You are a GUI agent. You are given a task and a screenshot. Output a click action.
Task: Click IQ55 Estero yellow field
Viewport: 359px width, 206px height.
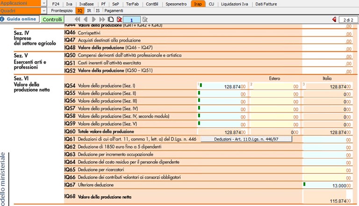click(x=275, y=93)
